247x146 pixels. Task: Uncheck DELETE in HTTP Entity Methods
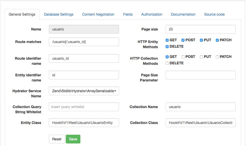(x=167, y=47)
